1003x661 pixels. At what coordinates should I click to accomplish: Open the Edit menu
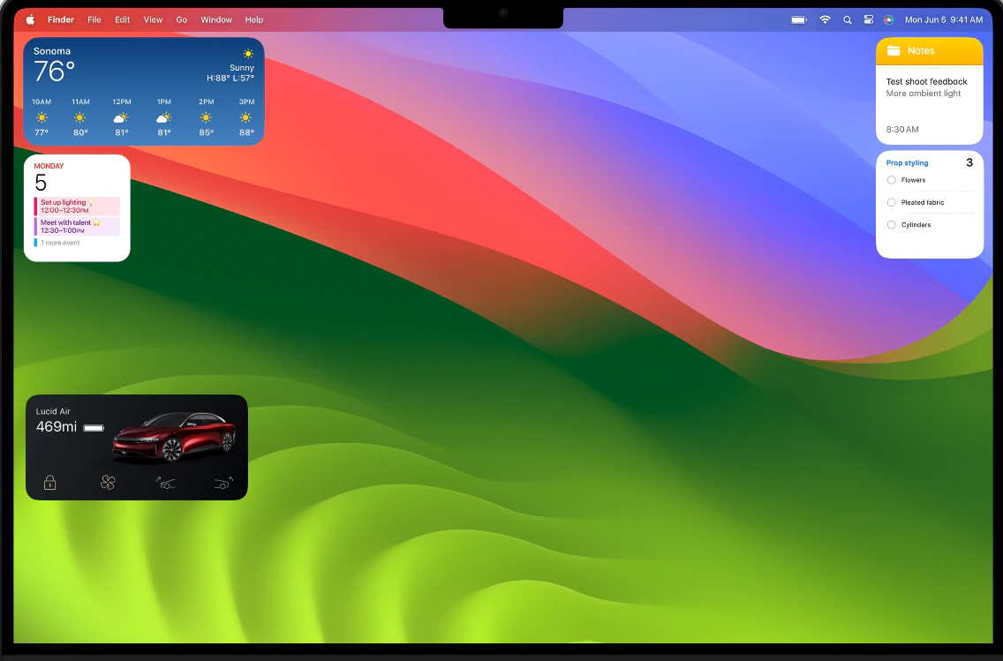(122, 19)
